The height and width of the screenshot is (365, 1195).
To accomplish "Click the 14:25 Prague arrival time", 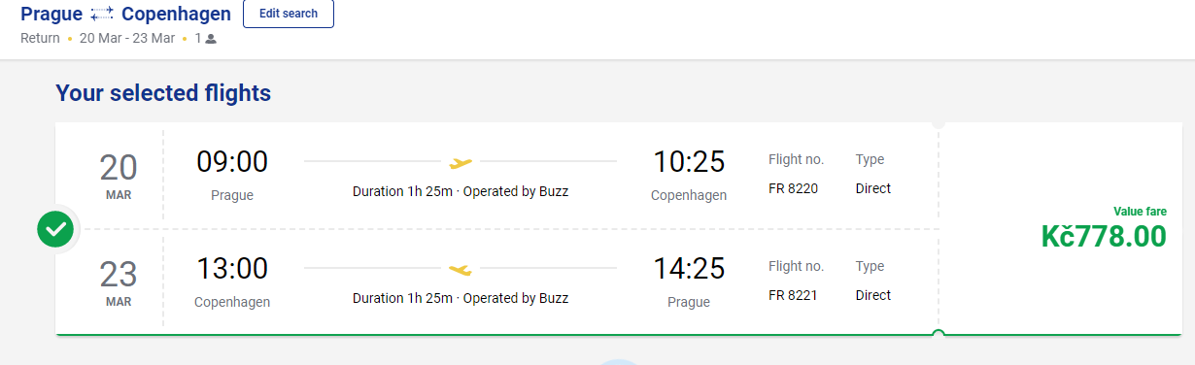I will pos(689,269).
